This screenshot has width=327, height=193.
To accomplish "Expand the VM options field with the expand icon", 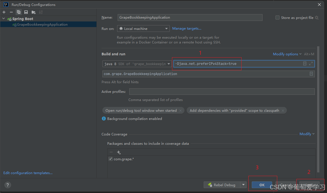I will (311, 63).
